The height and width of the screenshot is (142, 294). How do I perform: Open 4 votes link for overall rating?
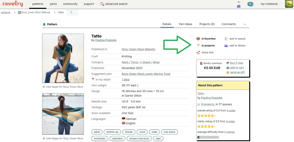pyautogui.click(x=231, y=111)
